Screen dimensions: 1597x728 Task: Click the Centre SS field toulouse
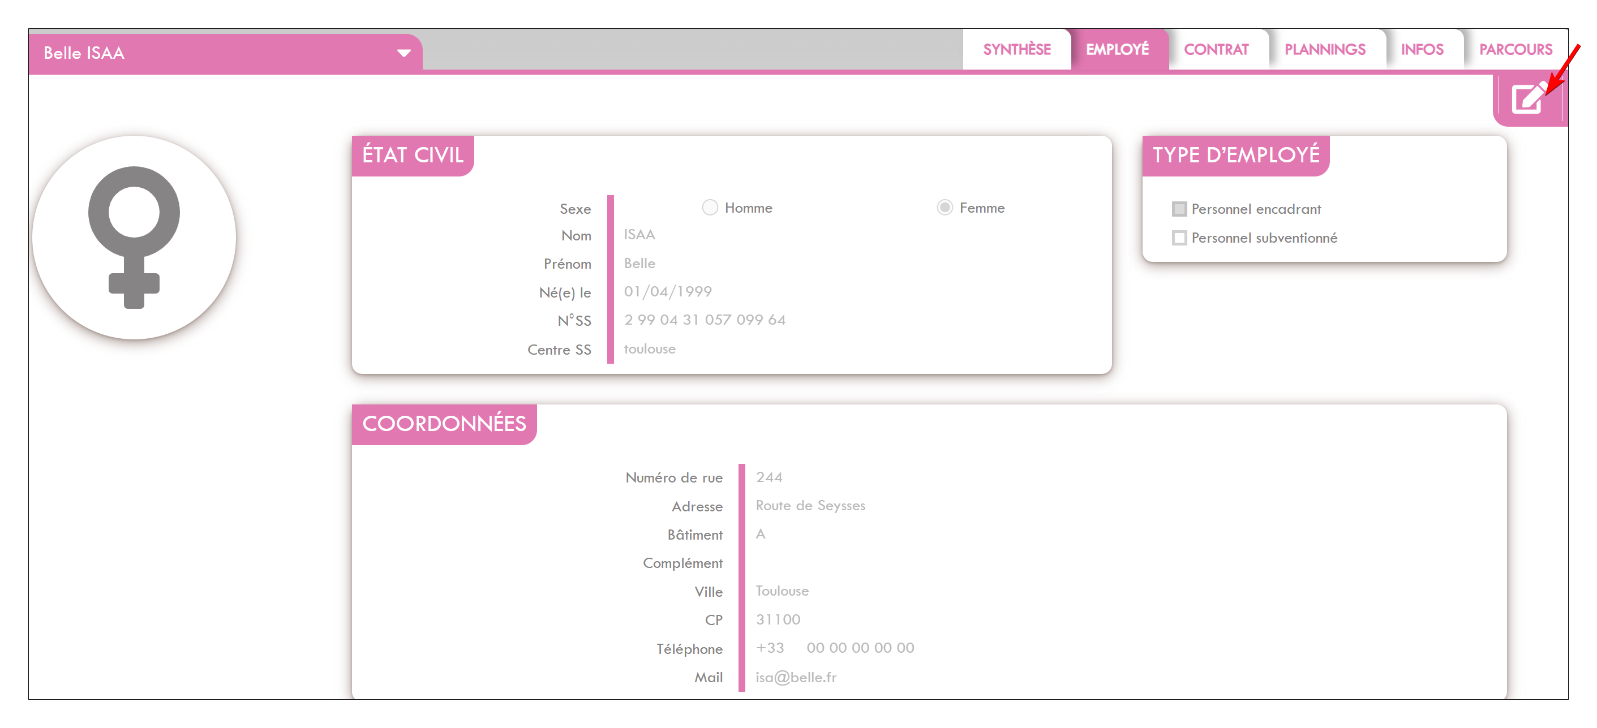pos(650,349)
